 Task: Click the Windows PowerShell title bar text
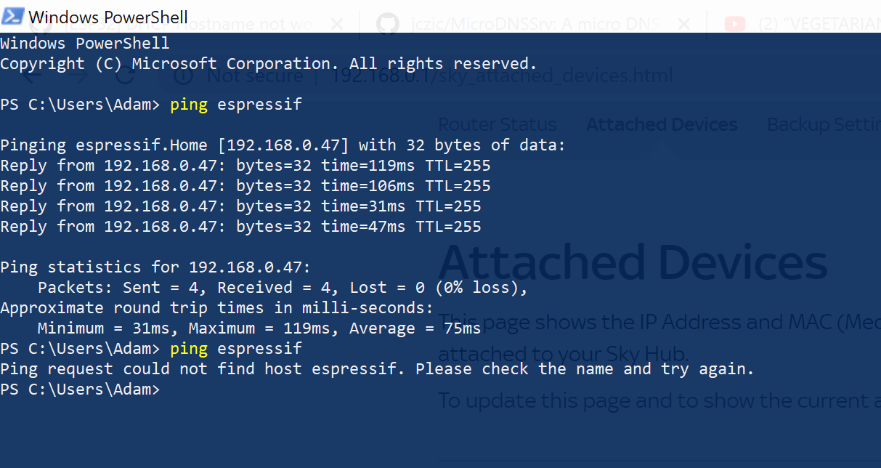(107, 17)
